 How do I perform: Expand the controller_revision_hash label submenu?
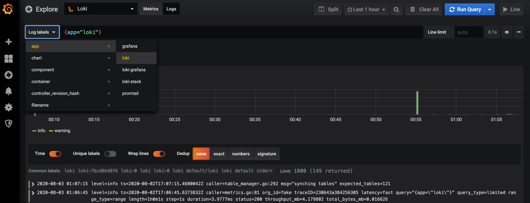(71, 93)
